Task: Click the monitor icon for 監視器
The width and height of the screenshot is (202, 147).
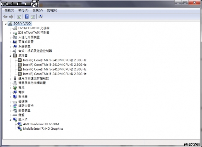Action: click(15, 97)
